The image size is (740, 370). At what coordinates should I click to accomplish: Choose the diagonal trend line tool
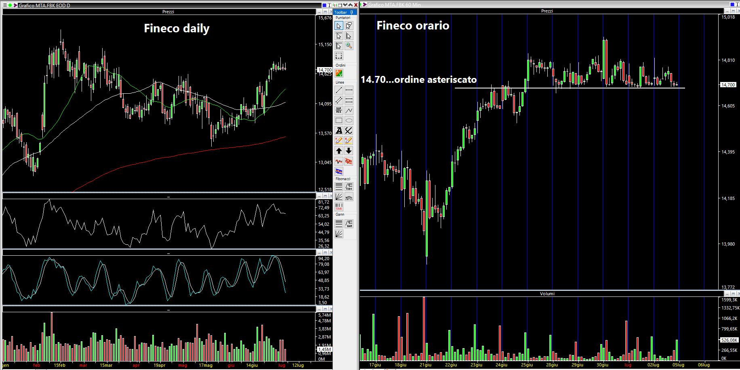(x=339, y=90)
